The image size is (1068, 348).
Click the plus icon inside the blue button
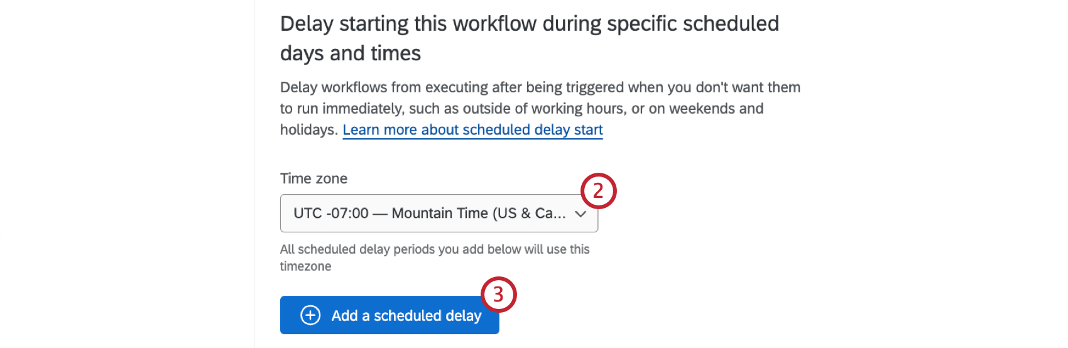(x=310, y=315)
